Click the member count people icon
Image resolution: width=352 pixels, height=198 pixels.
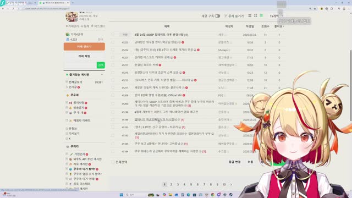coord(68,39)
